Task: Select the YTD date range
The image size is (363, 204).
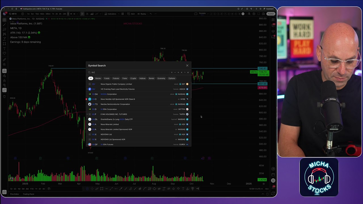Action: (x=32, y=189)
